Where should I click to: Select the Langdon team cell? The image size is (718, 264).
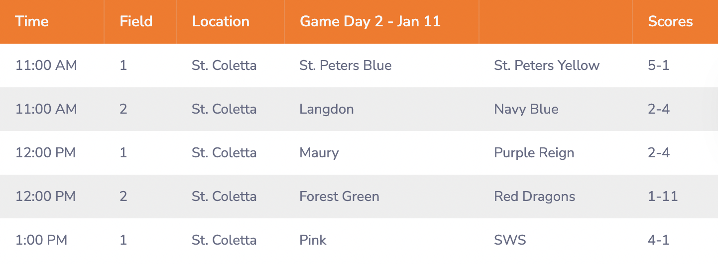[327, 109]
